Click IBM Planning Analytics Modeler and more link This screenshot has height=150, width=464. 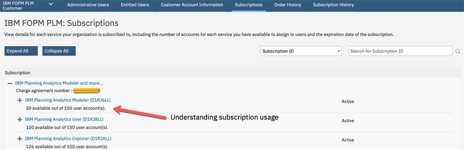click(59, 83)
